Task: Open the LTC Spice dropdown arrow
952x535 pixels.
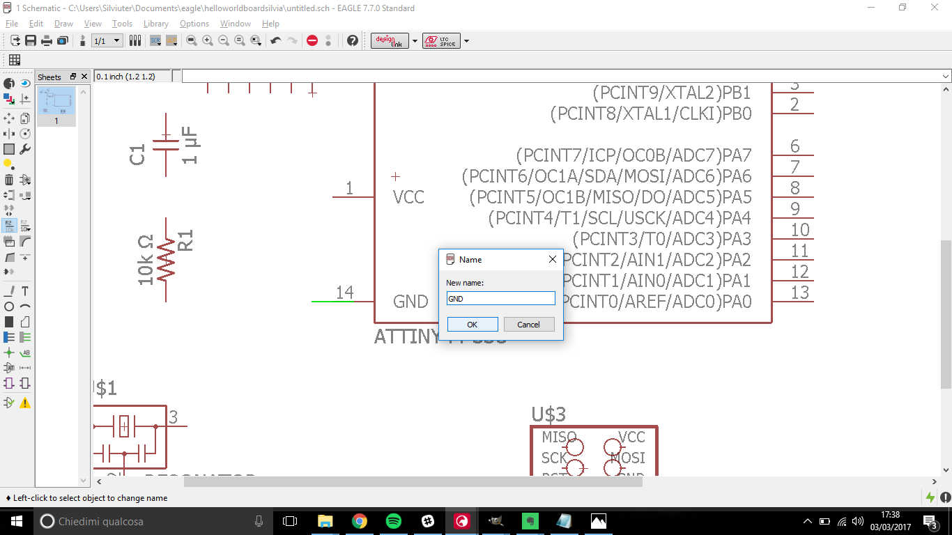Action: pyautogui.click(x=466, y=40)
